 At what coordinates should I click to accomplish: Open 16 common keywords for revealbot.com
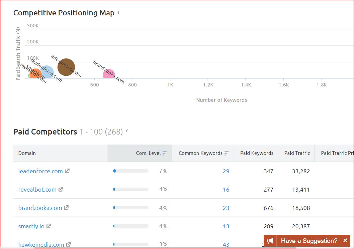coord(226,190)
